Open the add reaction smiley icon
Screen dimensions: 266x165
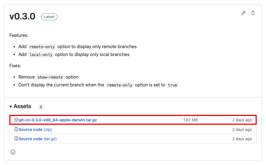(13, 152)
